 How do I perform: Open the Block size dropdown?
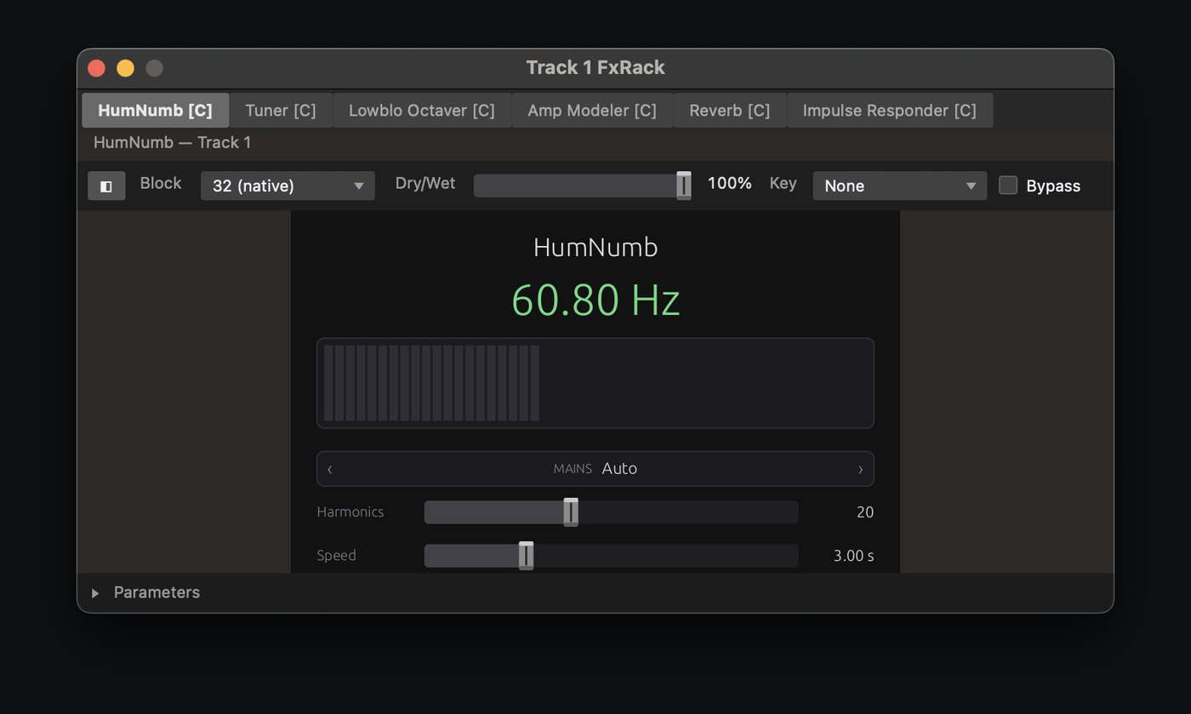coord(288,186)
